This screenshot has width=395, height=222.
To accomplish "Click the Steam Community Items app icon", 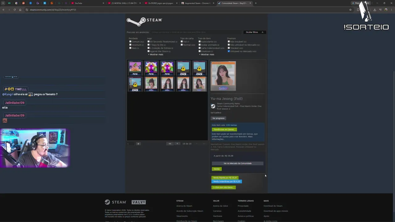I will [x=213, y=106].
